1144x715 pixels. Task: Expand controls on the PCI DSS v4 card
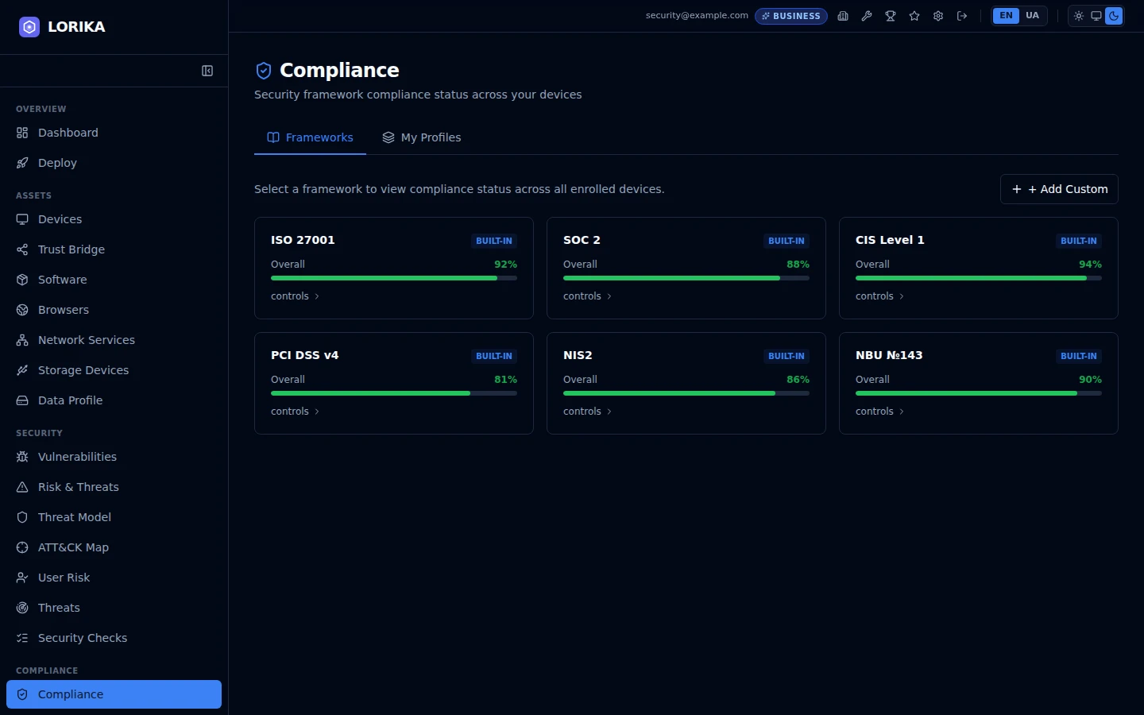[x=296, y=412]
